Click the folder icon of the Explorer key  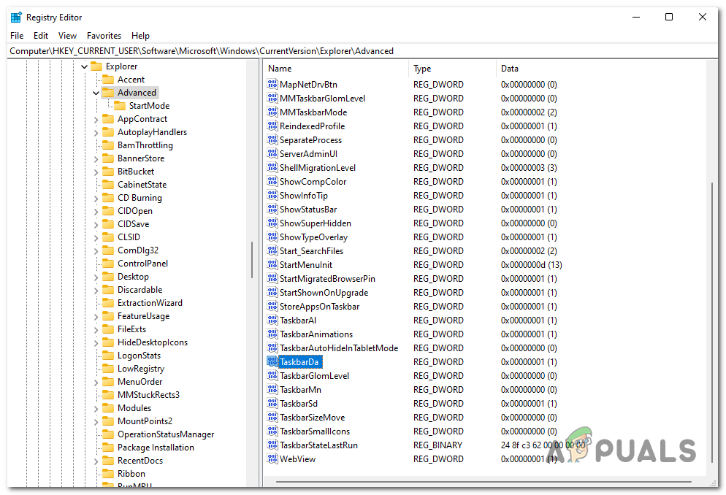coord(96,66)
